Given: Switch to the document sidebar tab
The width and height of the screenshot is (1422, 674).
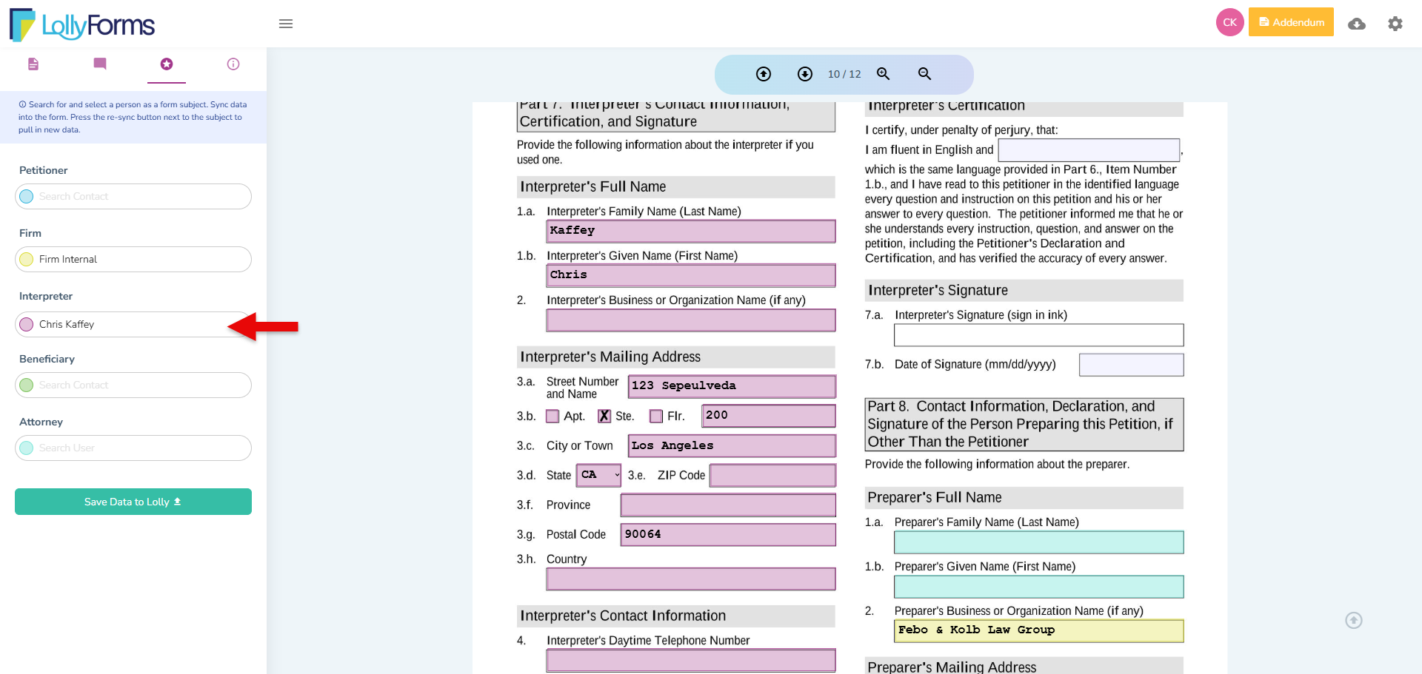Looking at the screenshot, I should 33,64.
